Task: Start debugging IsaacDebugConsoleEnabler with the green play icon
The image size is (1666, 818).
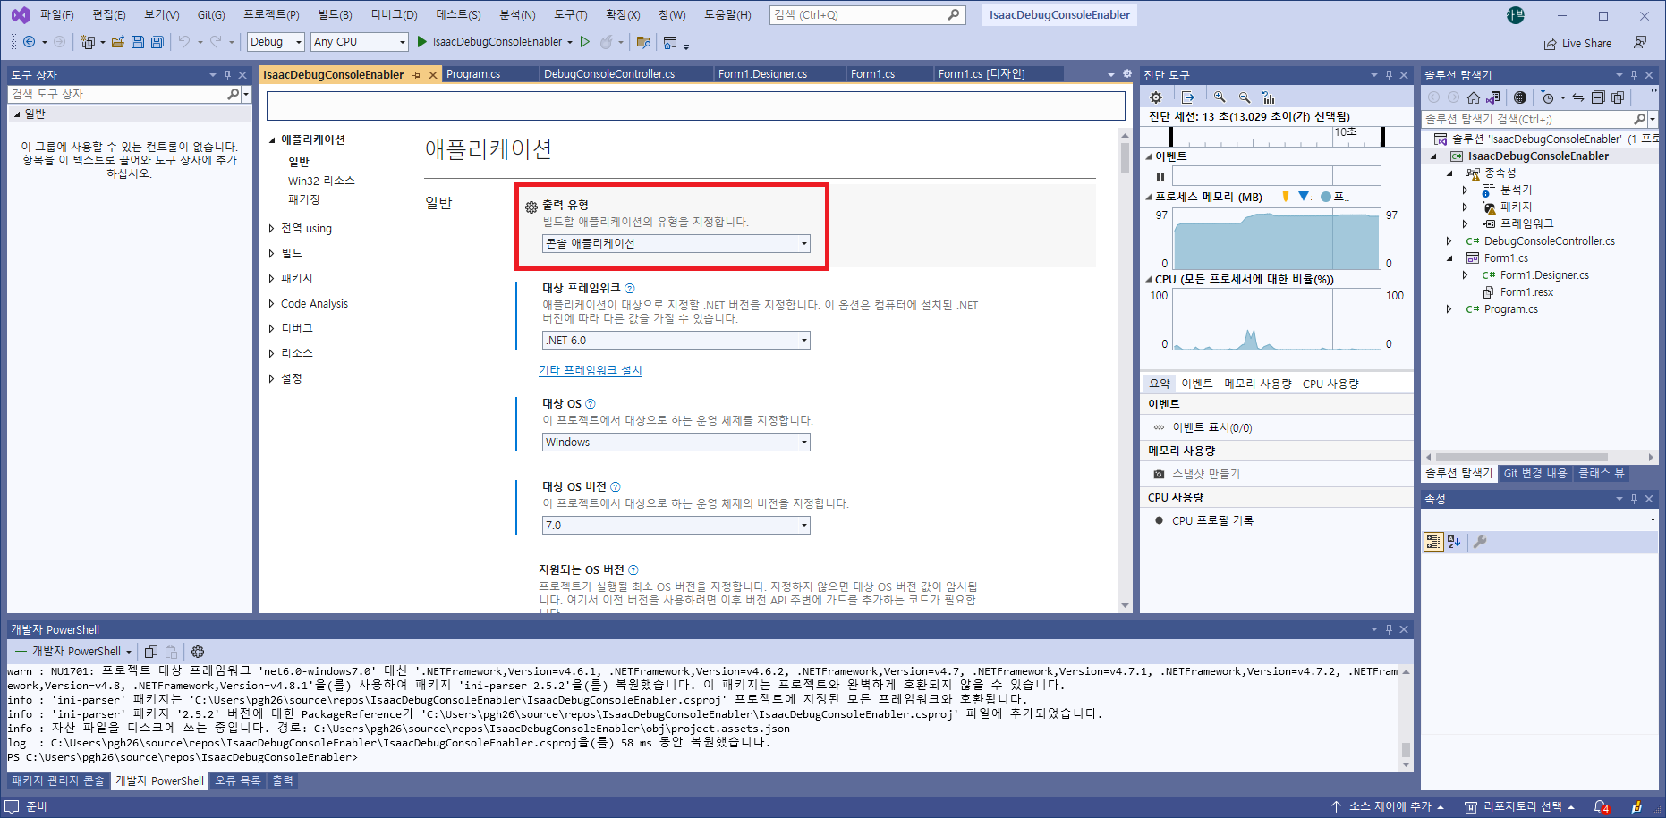Action: (x=421, y=42)
